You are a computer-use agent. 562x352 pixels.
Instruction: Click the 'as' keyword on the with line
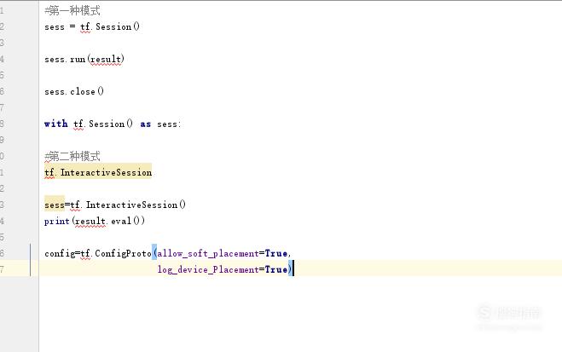pos(145,124)
